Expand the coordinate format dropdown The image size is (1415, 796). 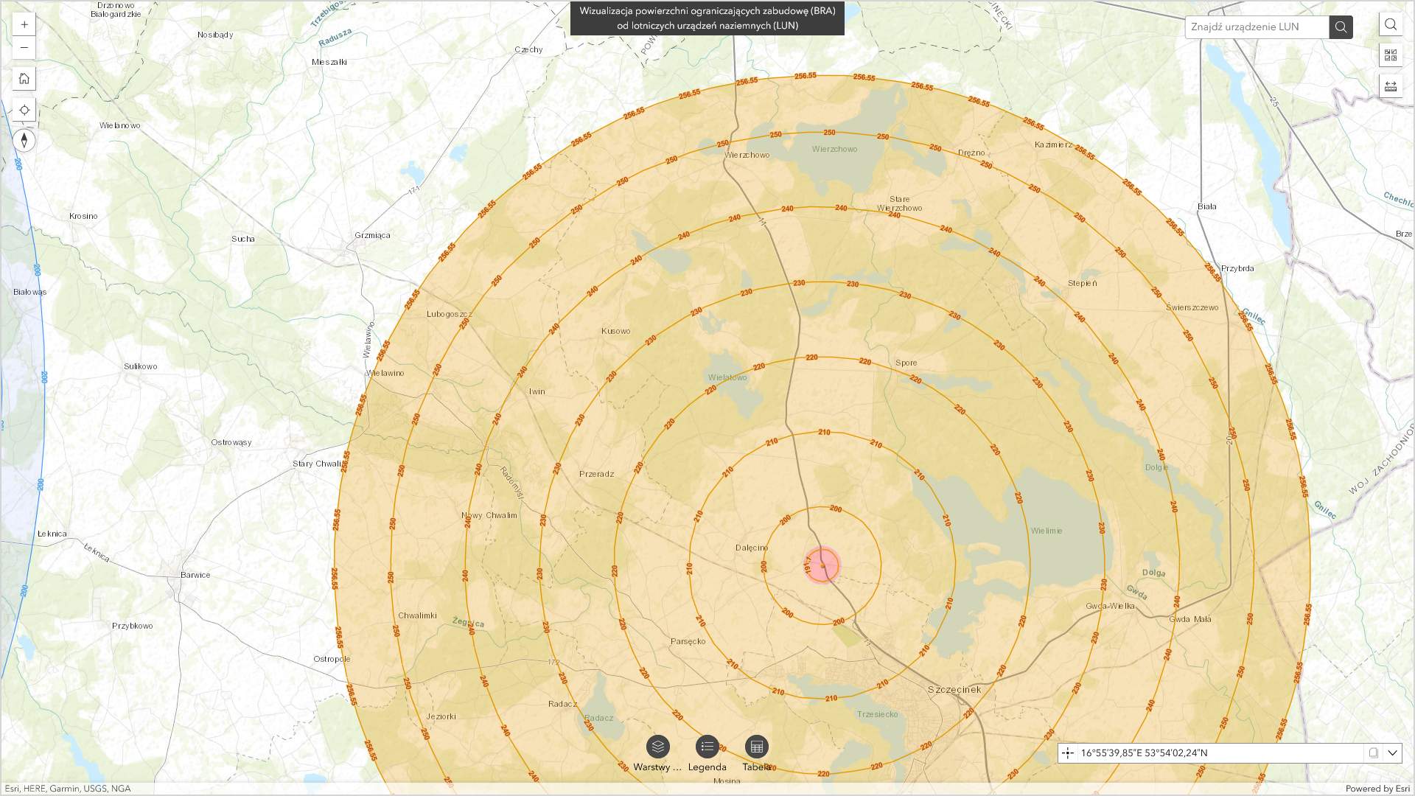pos(1392,753)
